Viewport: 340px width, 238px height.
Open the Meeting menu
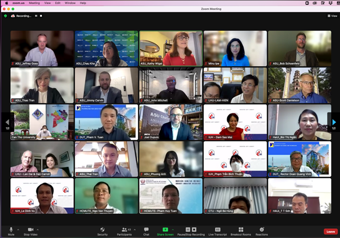34,3
